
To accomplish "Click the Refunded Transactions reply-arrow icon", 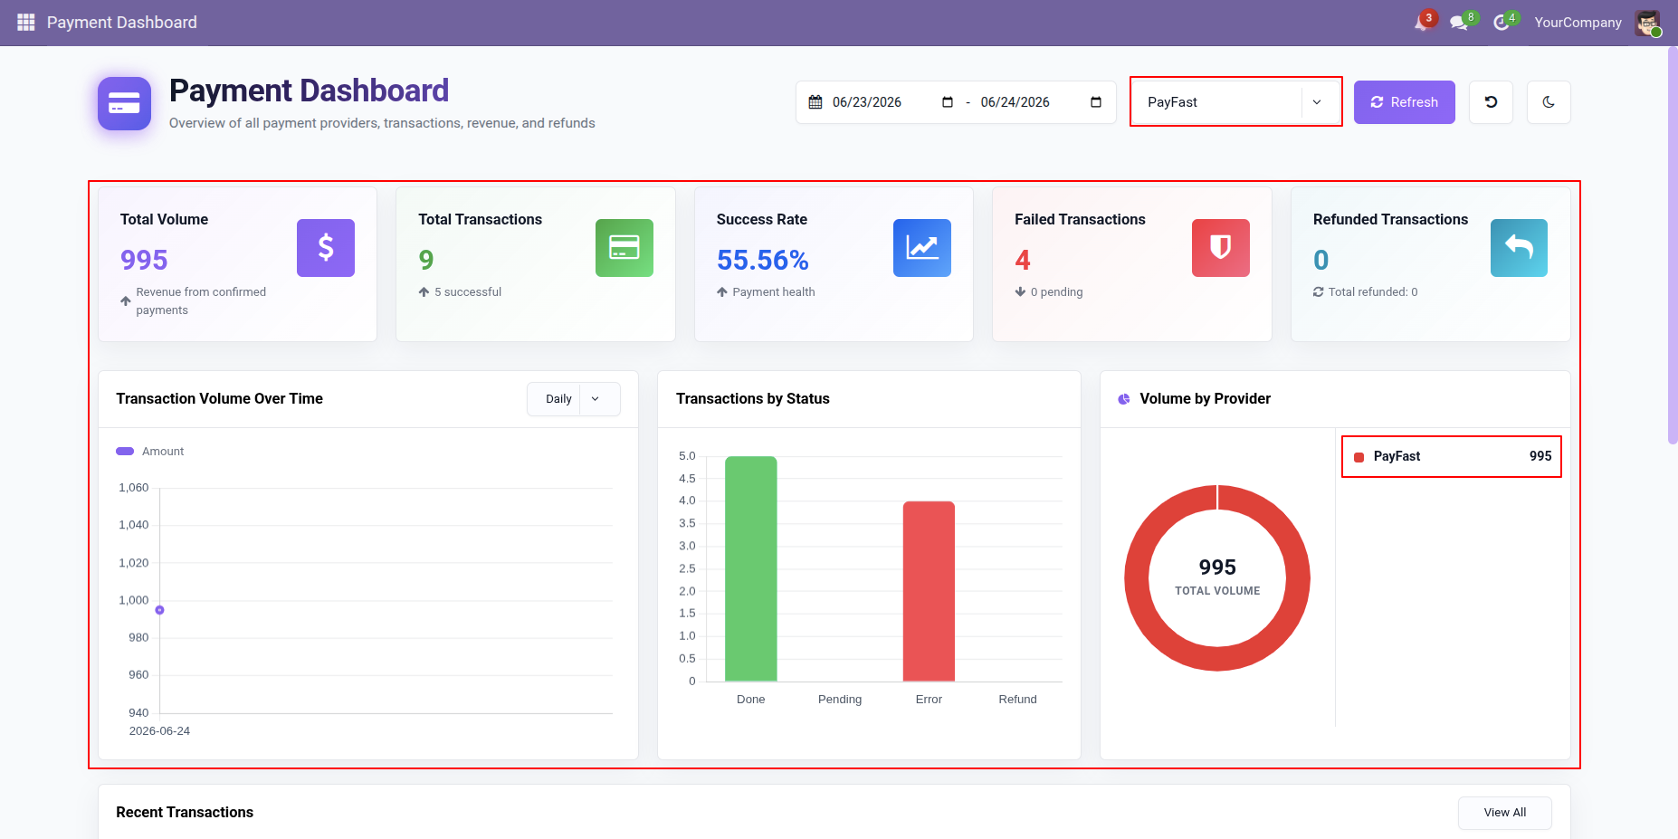I will [x=1519, y=248].
